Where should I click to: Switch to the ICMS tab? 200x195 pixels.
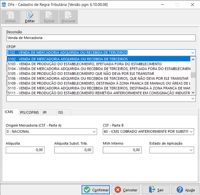coord(10,112)
